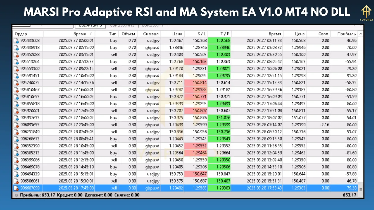The width and height of the screenshot is (374, 210).
Task: Click the green T/P cell 1.29383
Action: click(219, 188)
